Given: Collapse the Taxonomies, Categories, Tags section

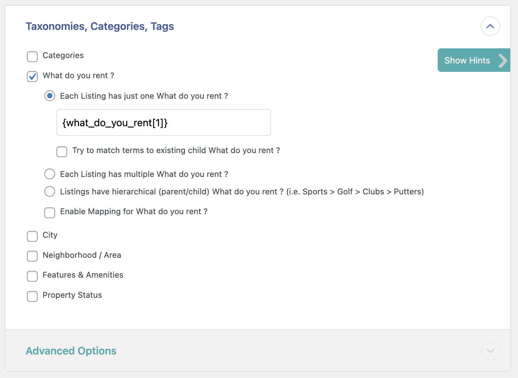Looking at the screenshot, I should point(490,26).
